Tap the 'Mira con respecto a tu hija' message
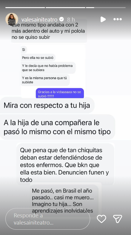The height and width of the screenshot is (235, 131). pos(47,105)
